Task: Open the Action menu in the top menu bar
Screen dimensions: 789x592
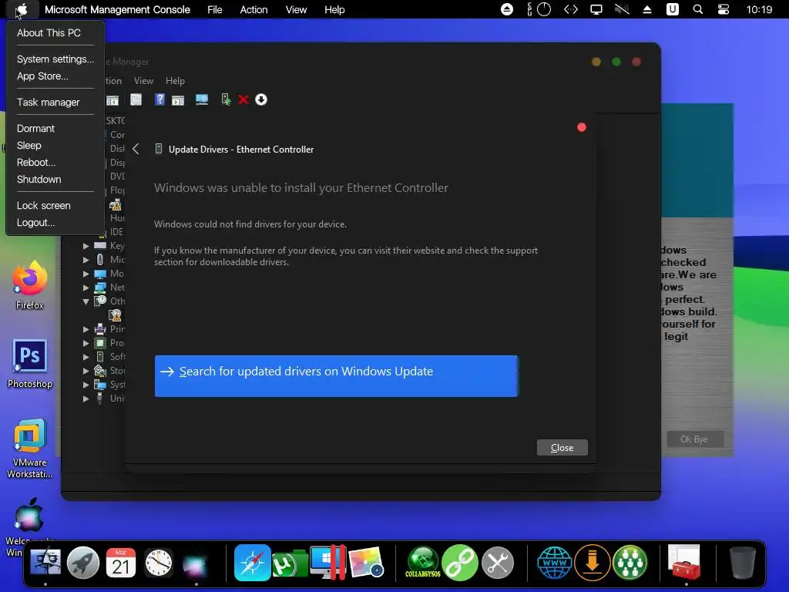Action: click(253, 9)
